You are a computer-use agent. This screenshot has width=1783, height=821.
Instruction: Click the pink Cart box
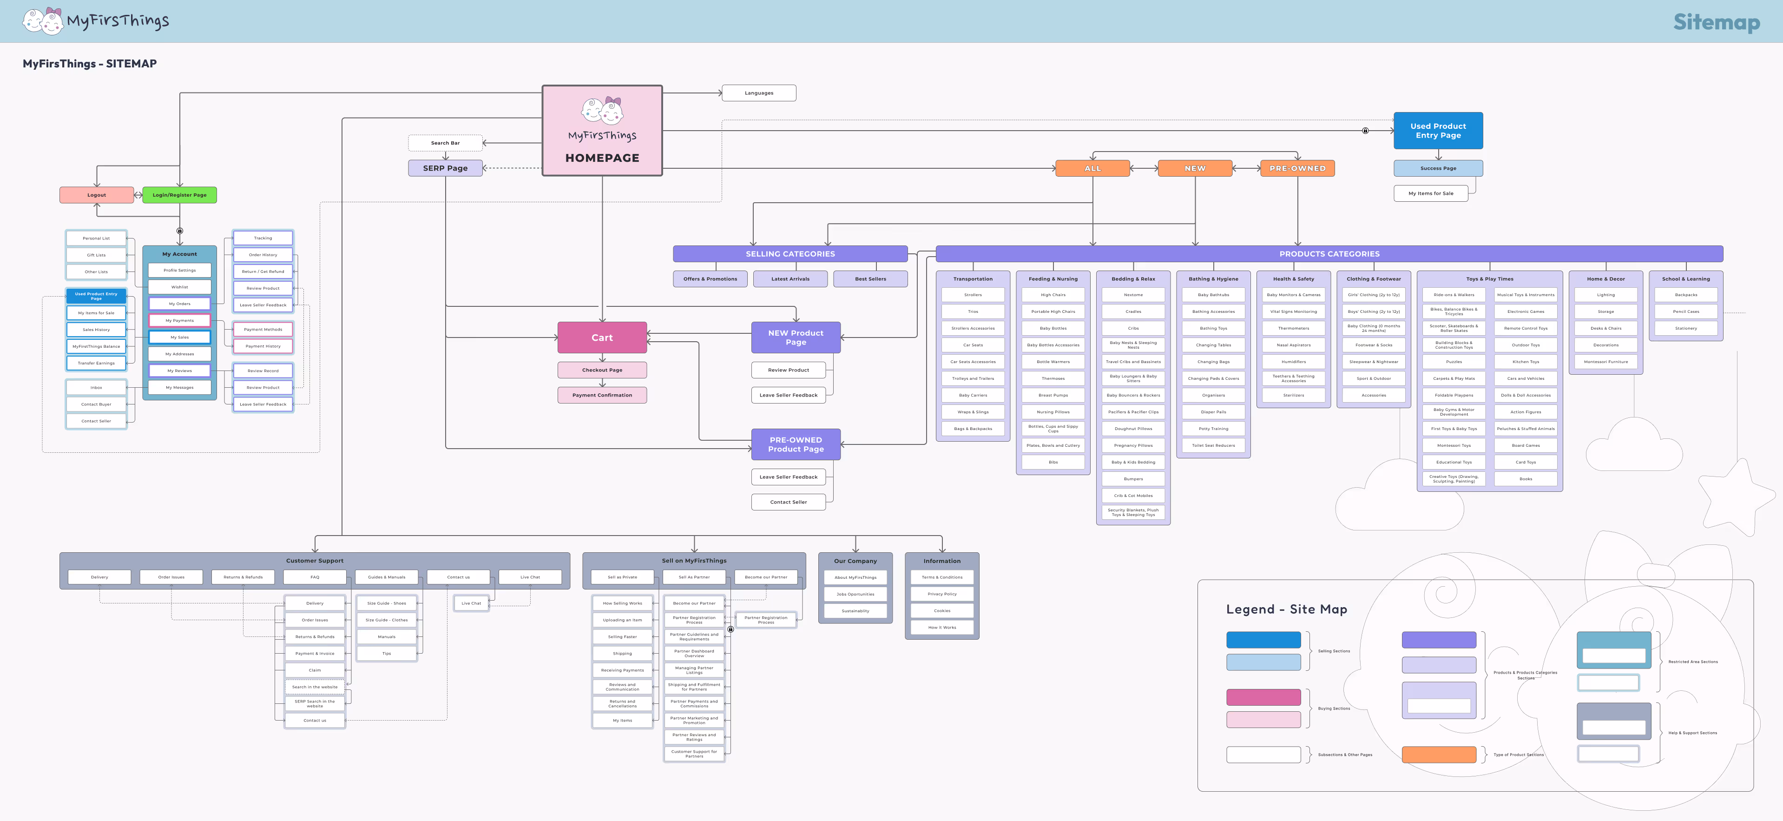601,338
